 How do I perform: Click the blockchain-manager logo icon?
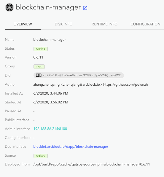(x=9, y=7)
